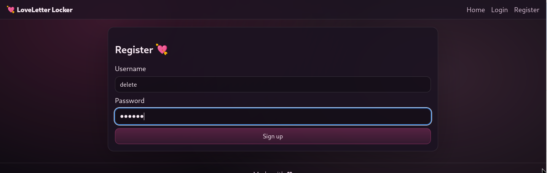Go to the Home page
Image resolution: width=547 pixels, height=173 pixels.
(x=475, y=10)
